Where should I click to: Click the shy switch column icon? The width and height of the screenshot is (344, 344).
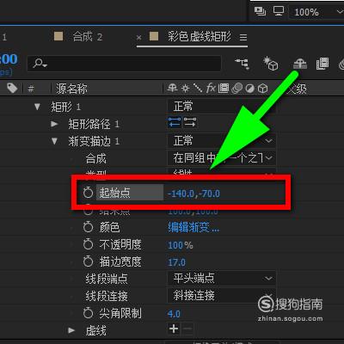click(x=172, y=89)
